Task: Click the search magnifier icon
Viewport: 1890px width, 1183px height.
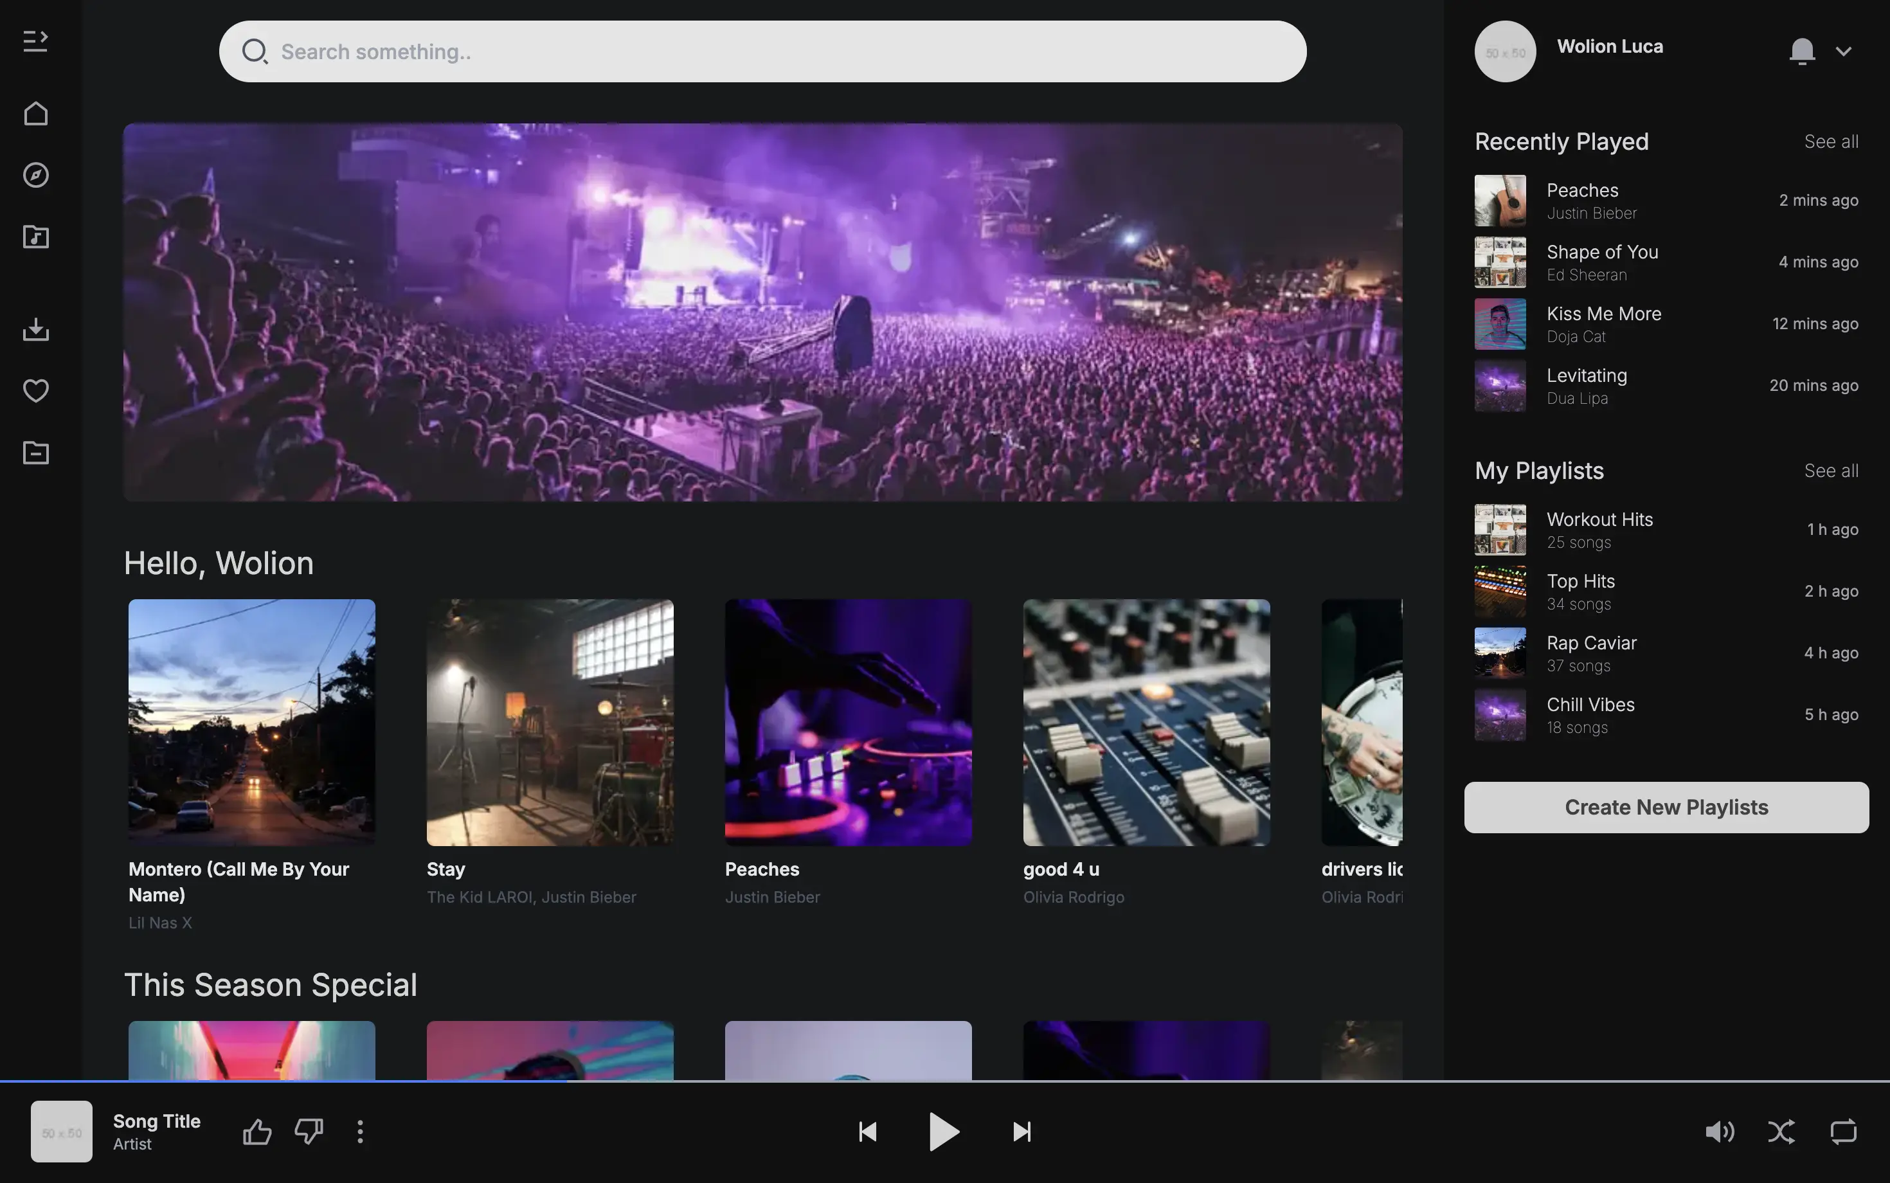Action: [254, 51]
